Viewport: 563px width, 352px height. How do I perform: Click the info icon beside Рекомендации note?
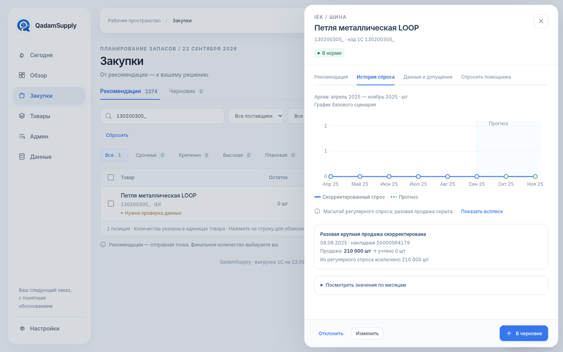(x=103, y=245)
